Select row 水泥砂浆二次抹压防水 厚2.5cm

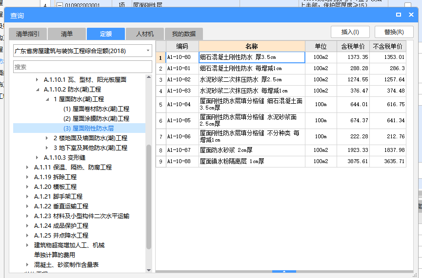pyautogui.click(x=281, y=80)
